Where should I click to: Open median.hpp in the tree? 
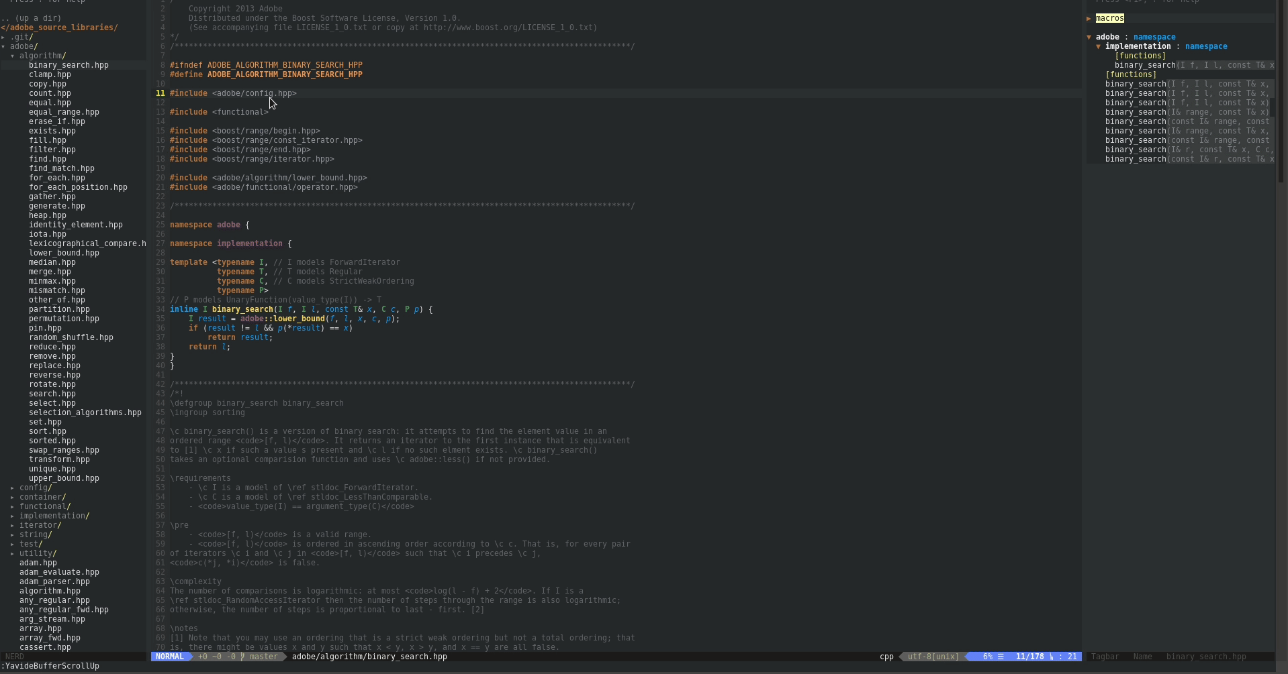[52, 262]
